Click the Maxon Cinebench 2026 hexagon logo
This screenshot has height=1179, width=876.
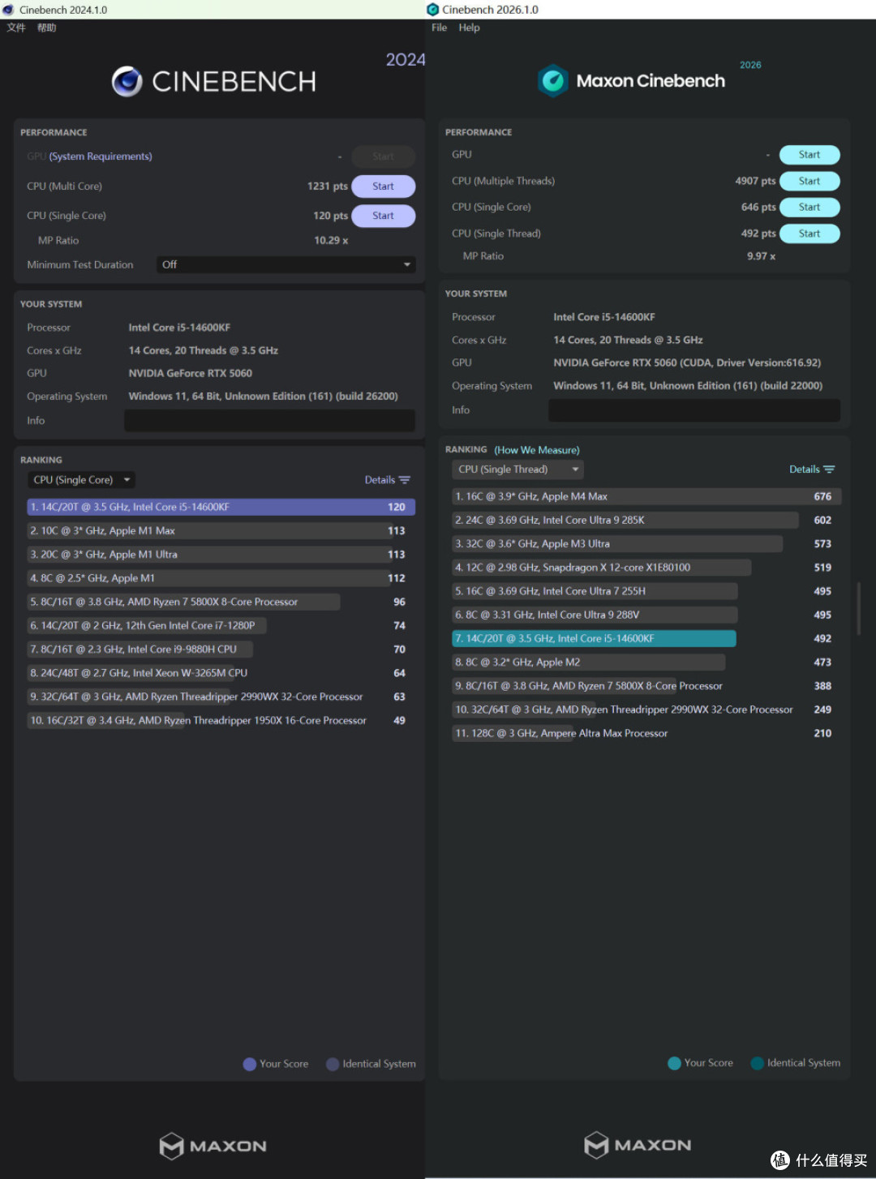tap(553, 80)
